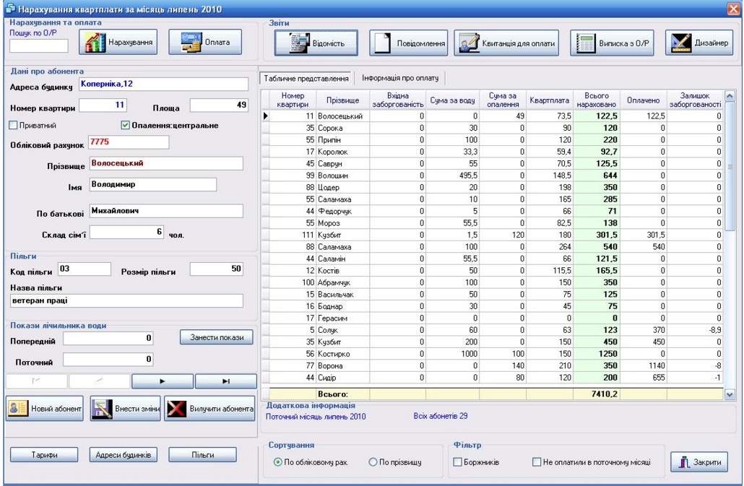The width and height of the screenshot is (744, 486).
Task: Enable the Боржників filter checkbox
Action: point(457,462)
